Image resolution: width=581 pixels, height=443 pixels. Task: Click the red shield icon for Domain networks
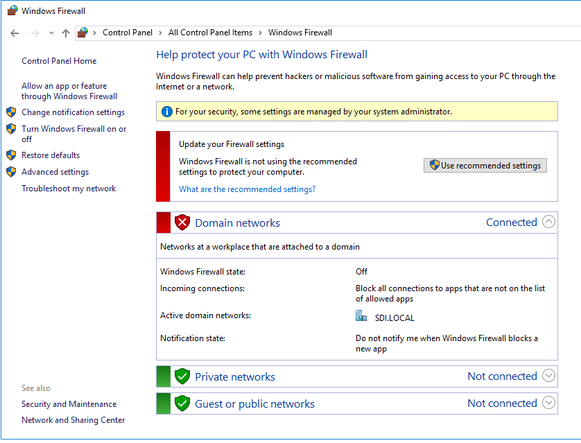click(x=182, y=223)
